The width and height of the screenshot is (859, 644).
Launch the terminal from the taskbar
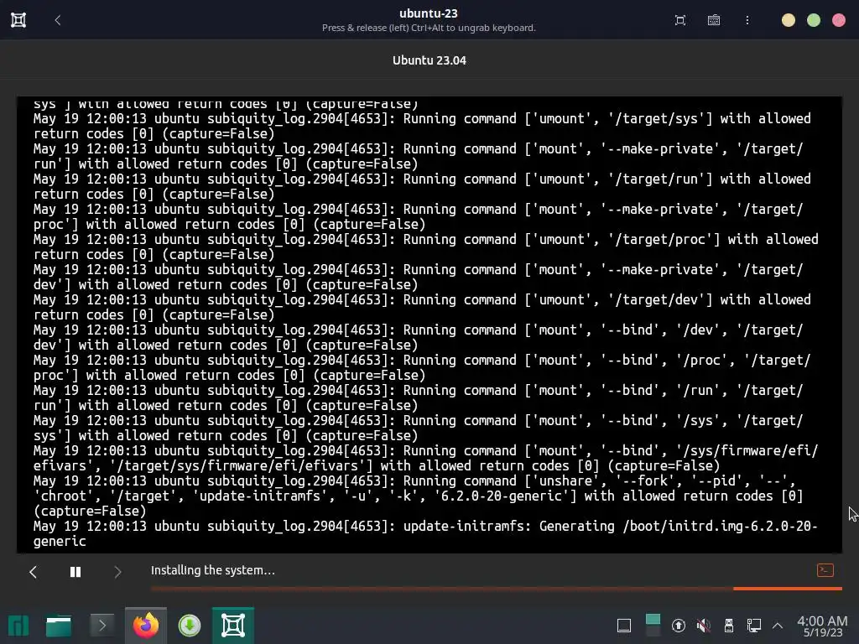[102, 626]
